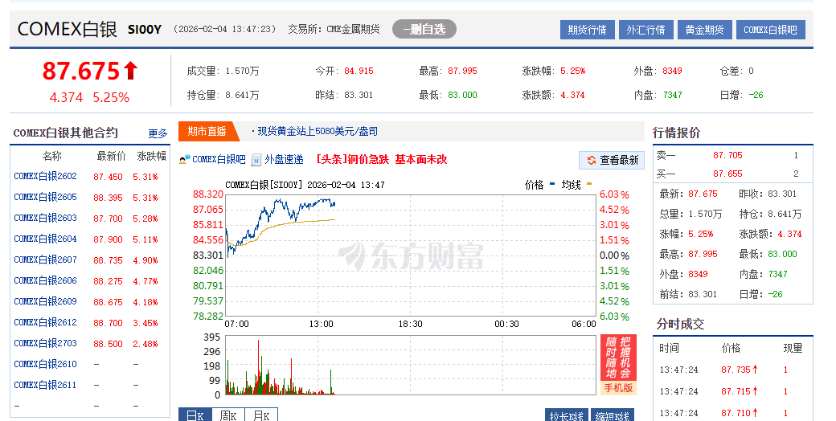The image size is (836, 421).
Task: Click 2602 contract price 87.450
Action: pos(108,177)
